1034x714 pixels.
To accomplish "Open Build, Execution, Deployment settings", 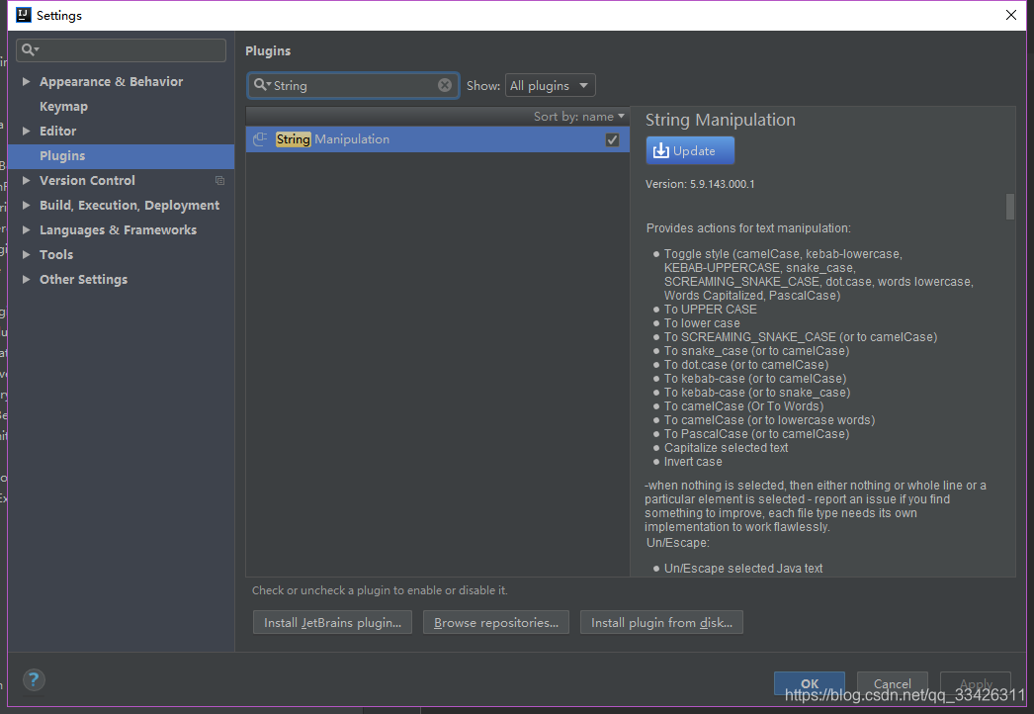I will pos(129,206).
